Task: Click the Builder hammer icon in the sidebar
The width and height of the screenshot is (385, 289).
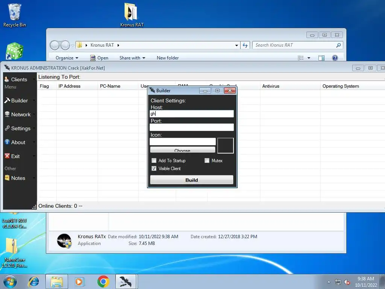Action: coord(7,100)
